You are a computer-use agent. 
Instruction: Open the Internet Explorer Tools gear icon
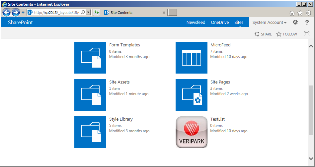pyautogui.click(x=308, y=13)
